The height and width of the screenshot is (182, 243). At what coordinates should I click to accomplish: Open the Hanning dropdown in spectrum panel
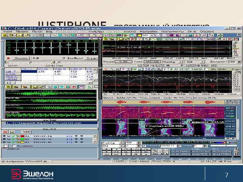click(180, 62)
